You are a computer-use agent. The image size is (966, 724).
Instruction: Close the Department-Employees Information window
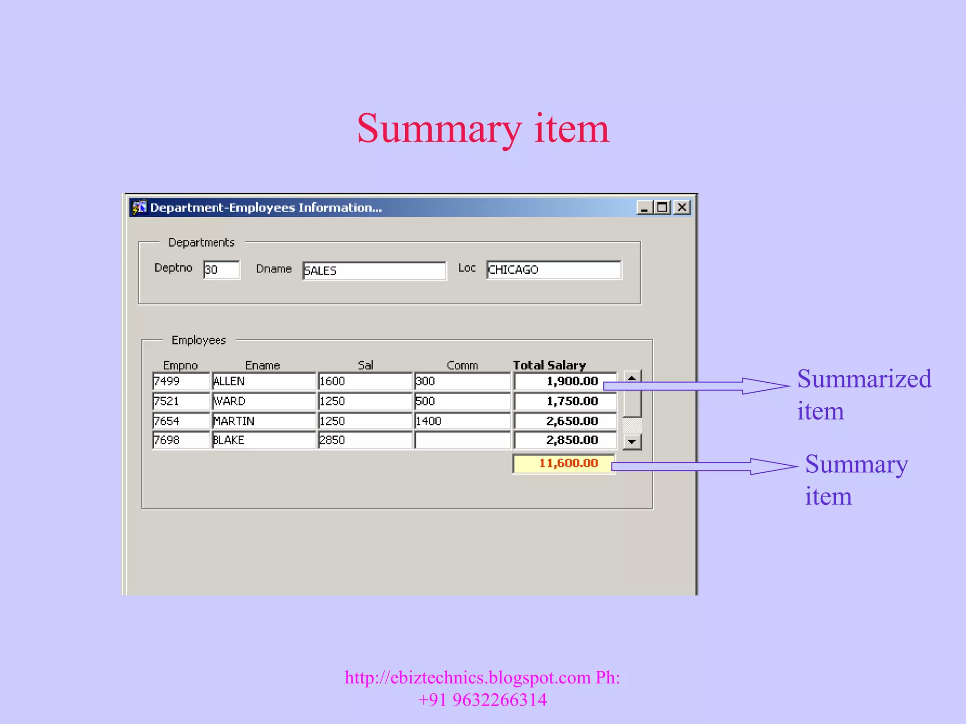click(682, 207)
